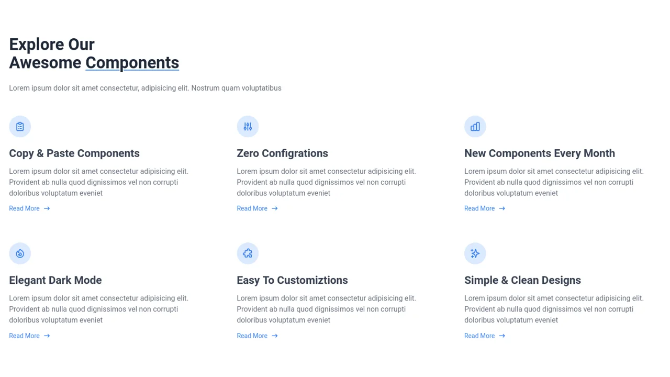Click the bar chart icon above New Components

(475, 127)
